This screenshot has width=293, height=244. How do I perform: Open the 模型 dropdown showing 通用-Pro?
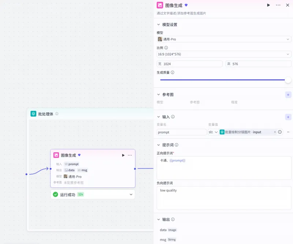pos(224,39)
